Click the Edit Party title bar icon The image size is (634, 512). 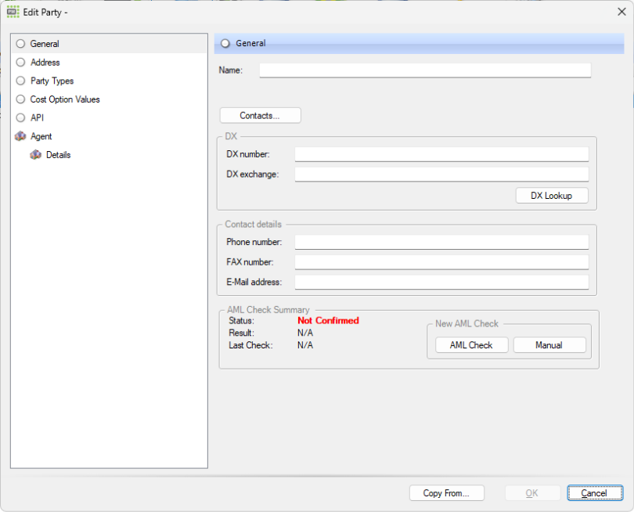(11, 12)
